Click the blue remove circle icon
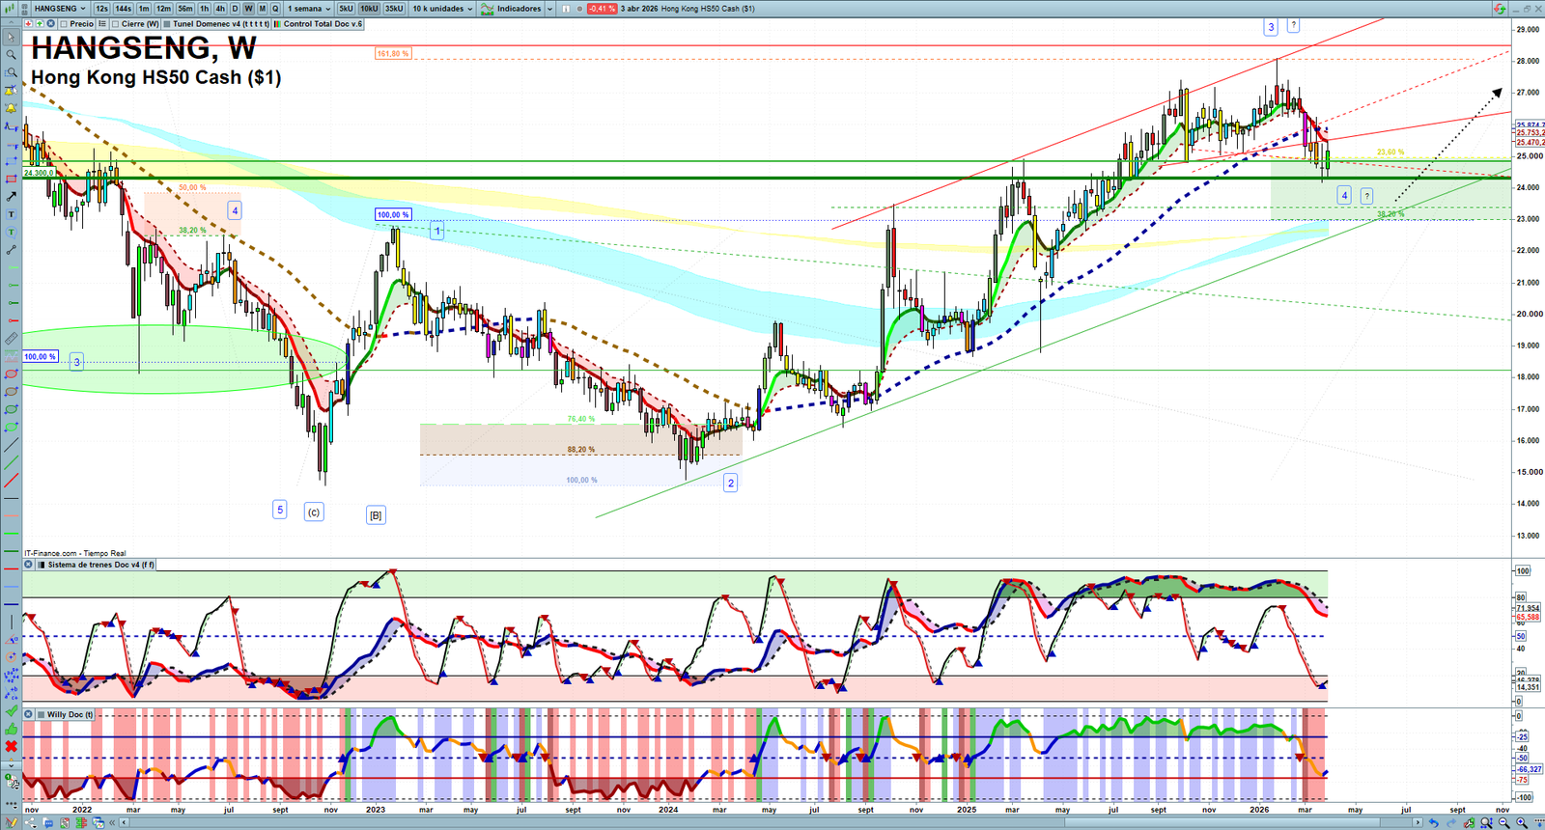 point(50,24)
